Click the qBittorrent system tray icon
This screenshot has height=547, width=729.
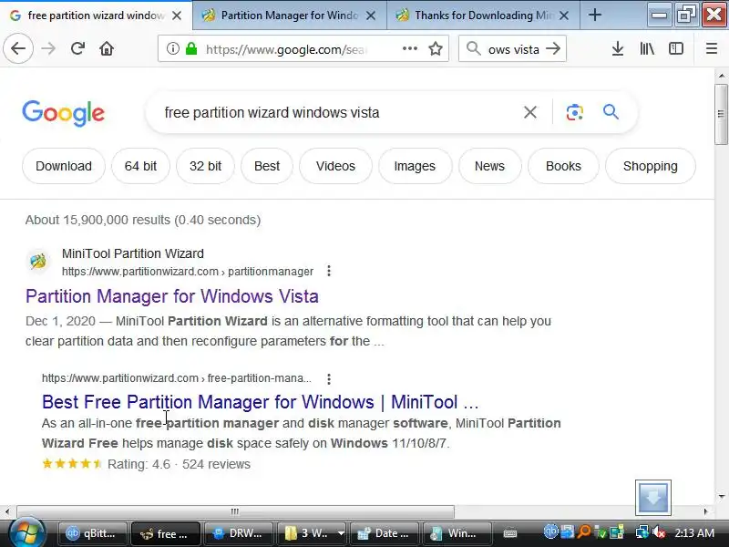(550, 532)
